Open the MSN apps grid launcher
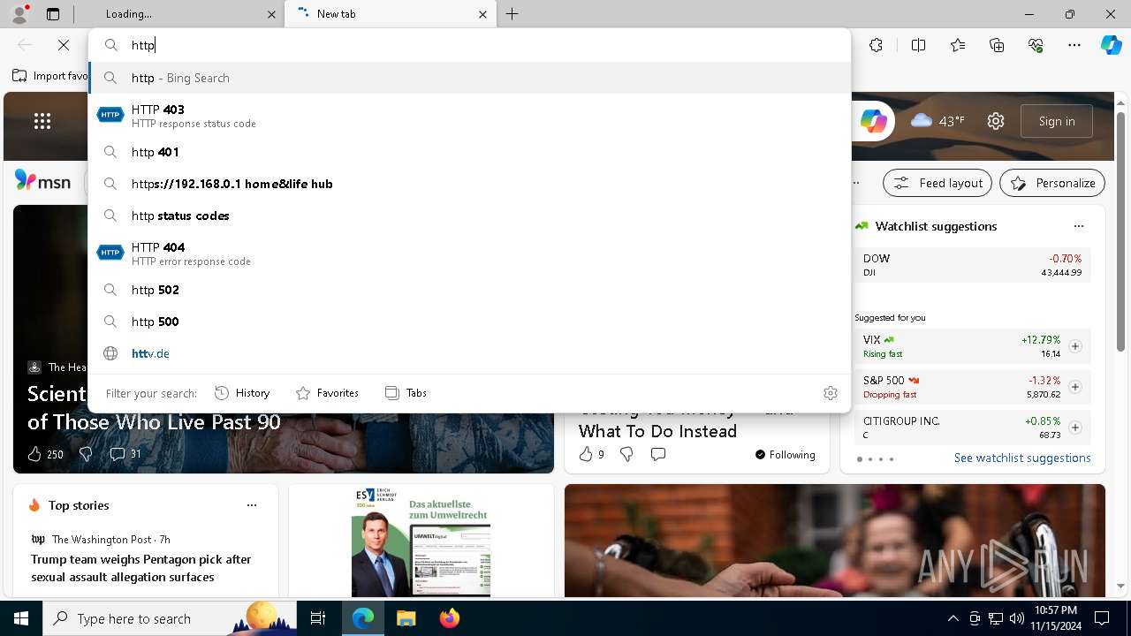The width and height of the screenshot is (1131, 636). tap(42, 121)
